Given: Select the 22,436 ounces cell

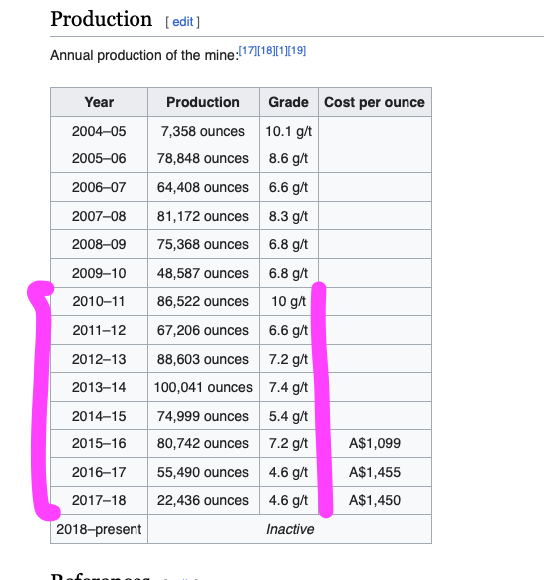Looking at the screenshot, I should 203,501.
